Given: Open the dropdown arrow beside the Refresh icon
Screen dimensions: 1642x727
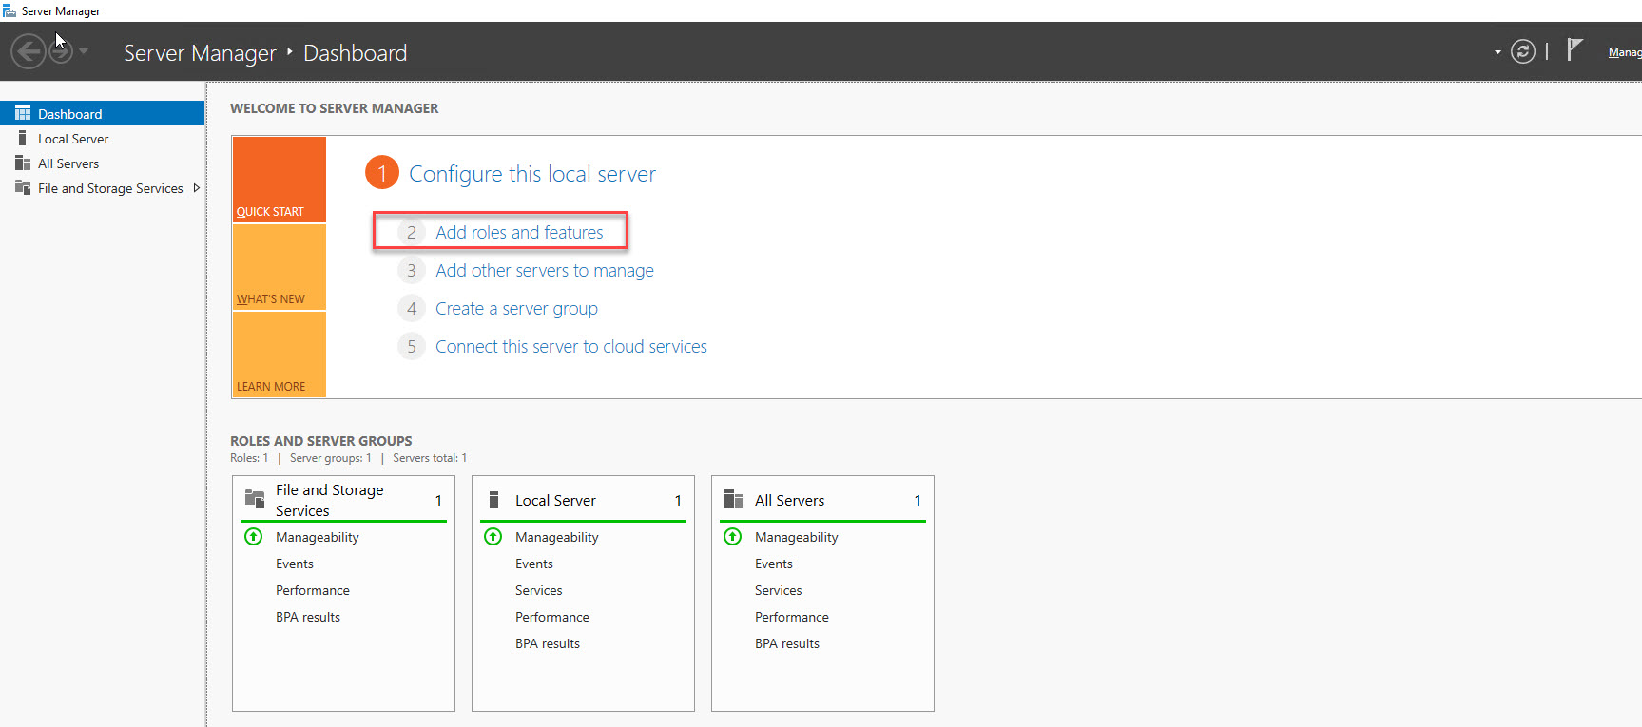Looking at the screenshot, I should 1497,52.
